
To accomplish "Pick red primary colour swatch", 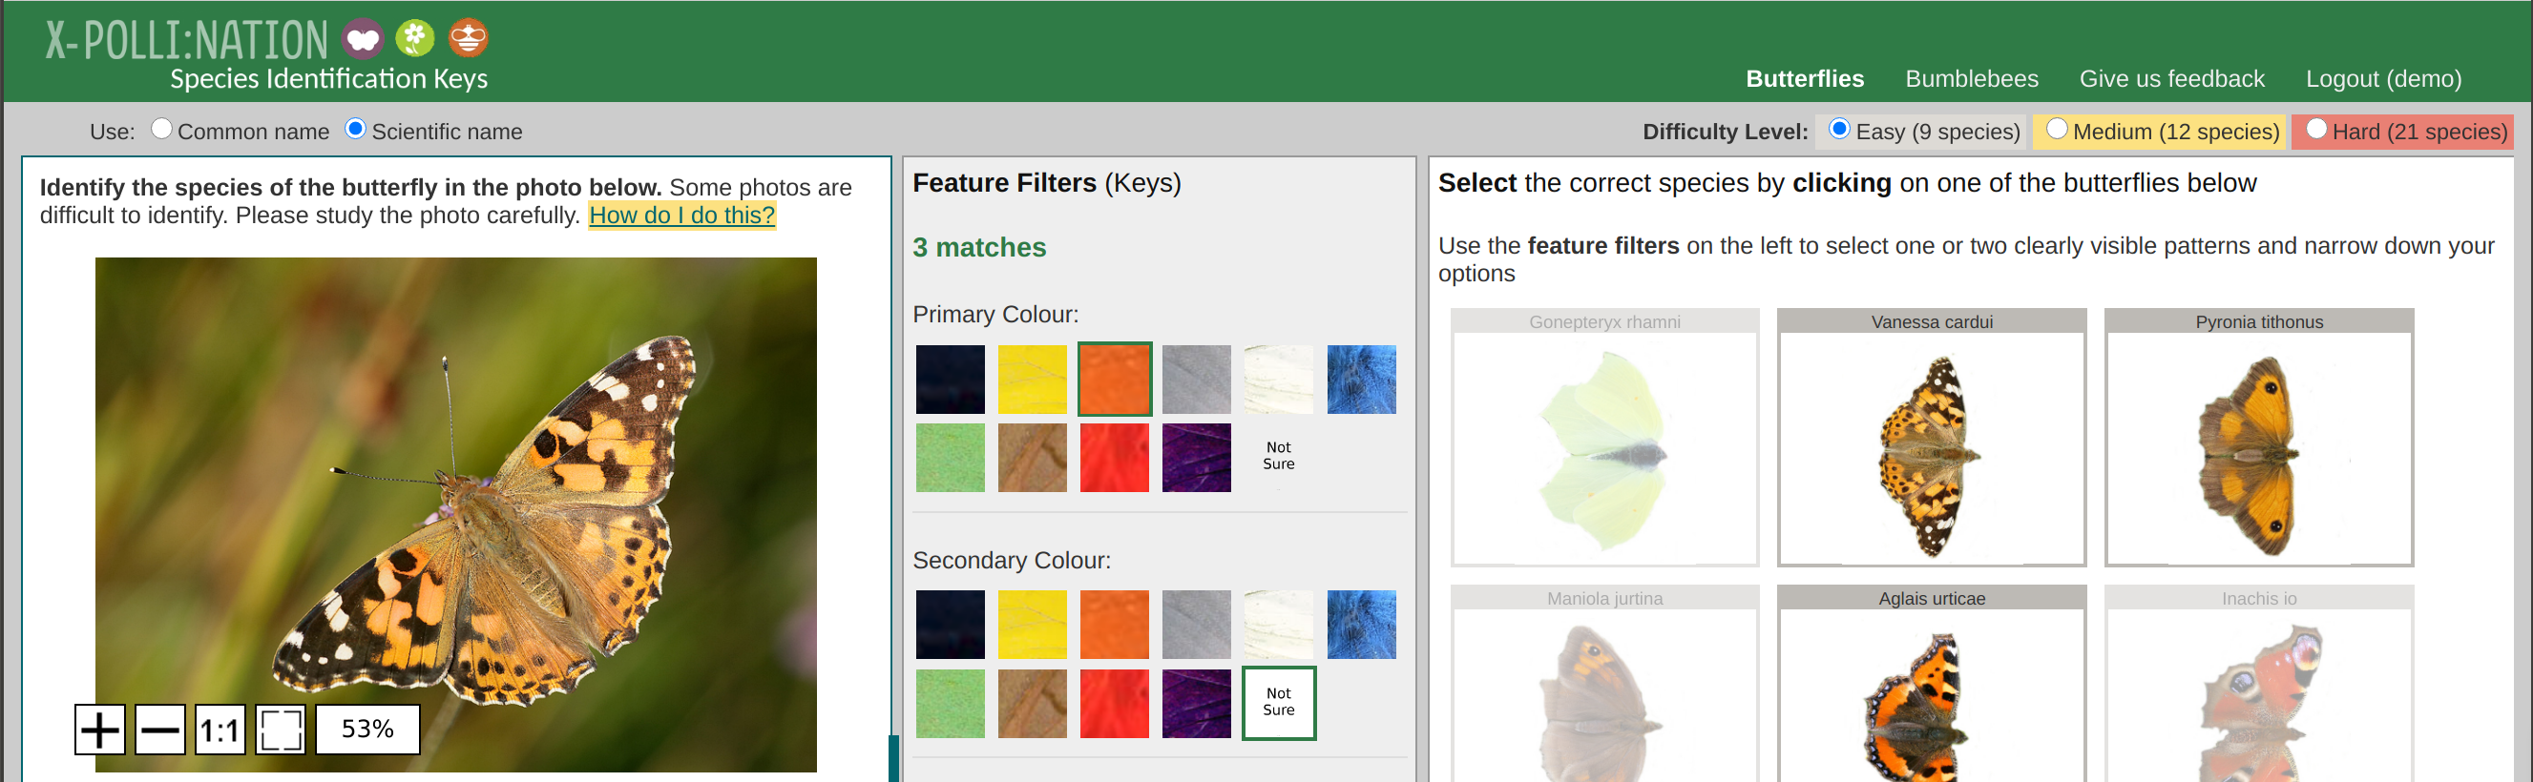I will pyautogui.click(x=1115, y=458).
